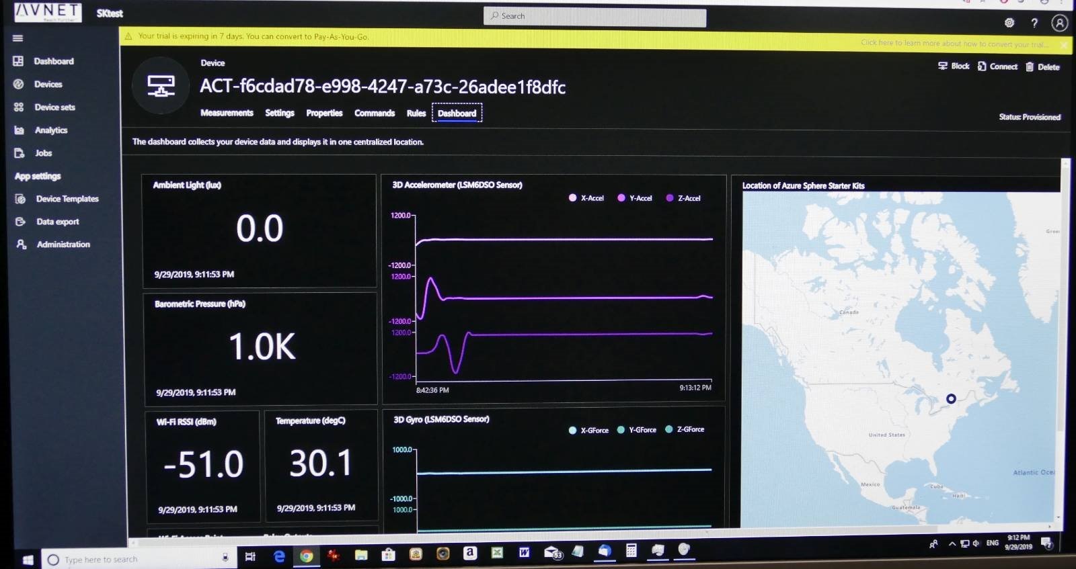This screenshot has width=1076, height=569.
Task: Click the settings gear icon
Action: [1009, 23]
